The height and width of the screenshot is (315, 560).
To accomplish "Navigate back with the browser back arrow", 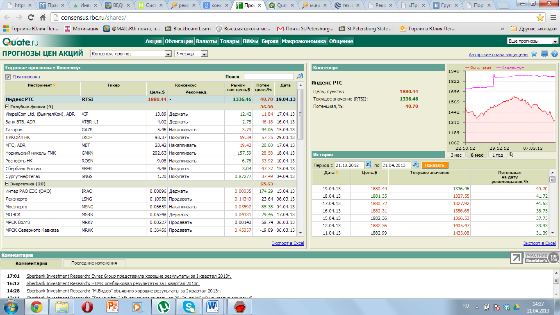I will [x=7, y=18].
